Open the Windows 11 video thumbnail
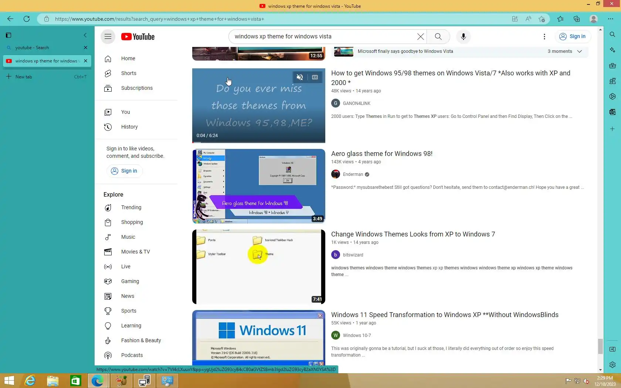 coord(259,338)
